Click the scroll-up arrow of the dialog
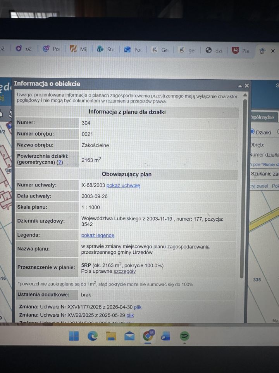Viewport: 279px width, 373px height. point(245,95)
